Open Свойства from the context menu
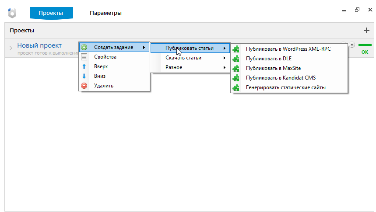 pyautogui.click(x=114, y=57)
